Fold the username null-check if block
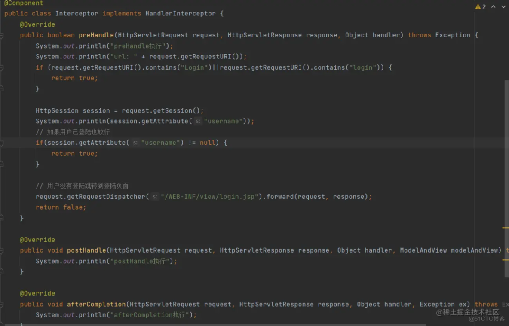Viewport: 509px width, 326px height. (x=1, y=143)
